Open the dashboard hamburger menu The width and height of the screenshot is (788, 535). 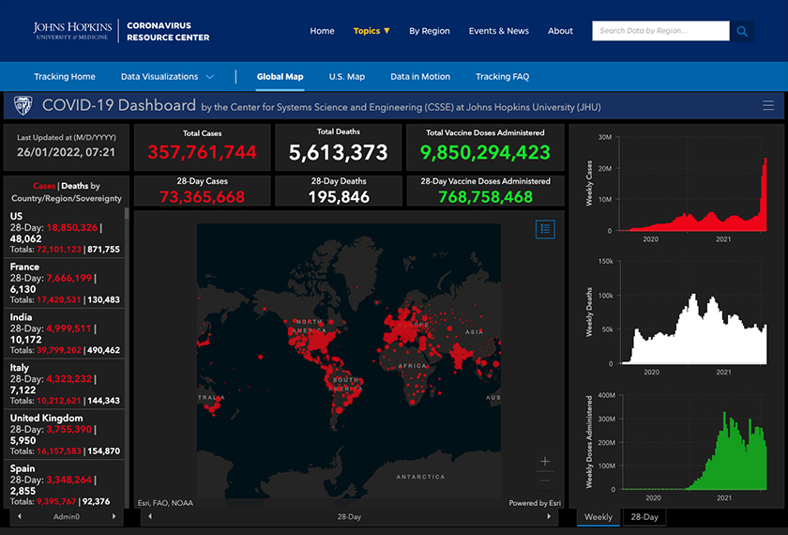point(768,106)
